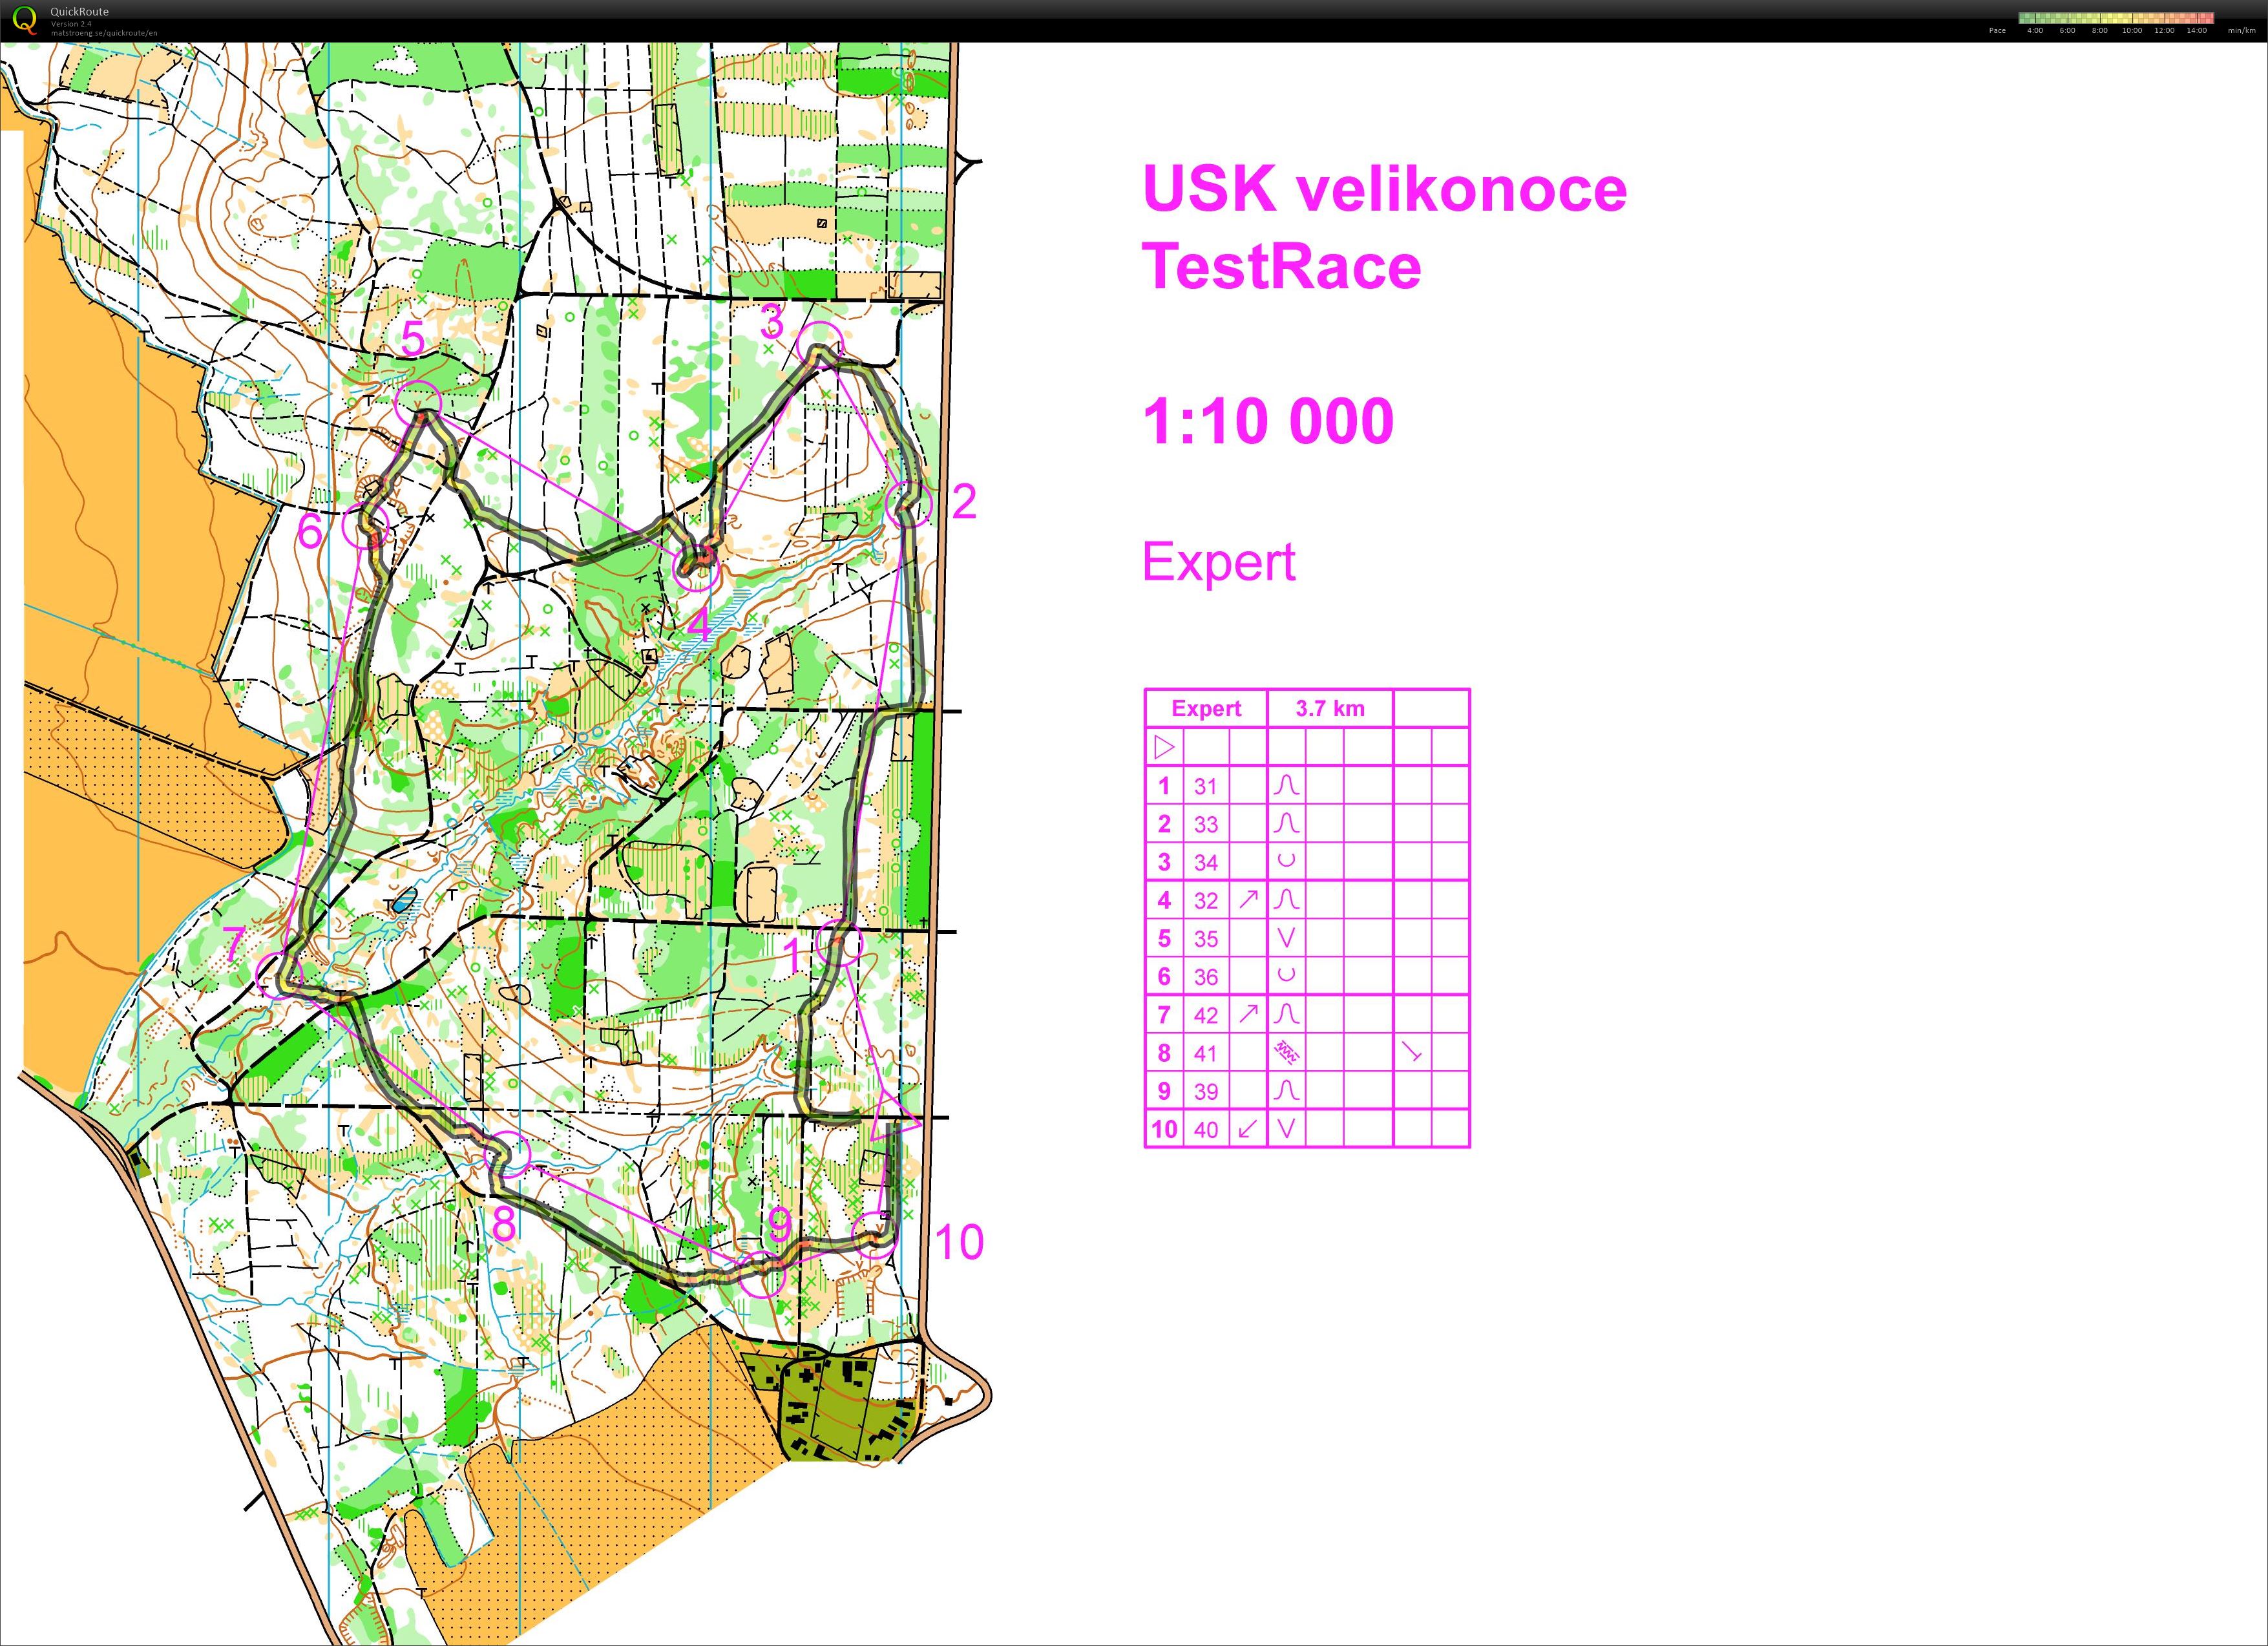Click control code "36" in the table
This screenshot has width=2268, height=1646.
(x=1206, y=977)
